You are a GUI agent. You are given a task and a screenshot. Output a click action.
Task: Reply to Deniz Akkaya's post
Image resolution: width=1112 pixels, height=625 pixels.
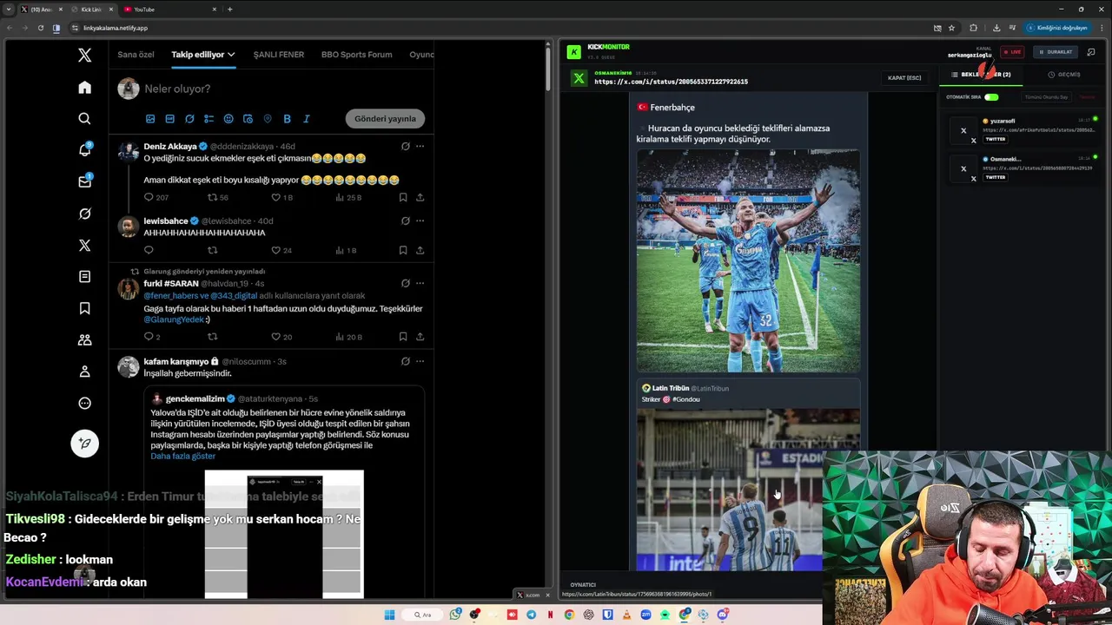(149, 198)
